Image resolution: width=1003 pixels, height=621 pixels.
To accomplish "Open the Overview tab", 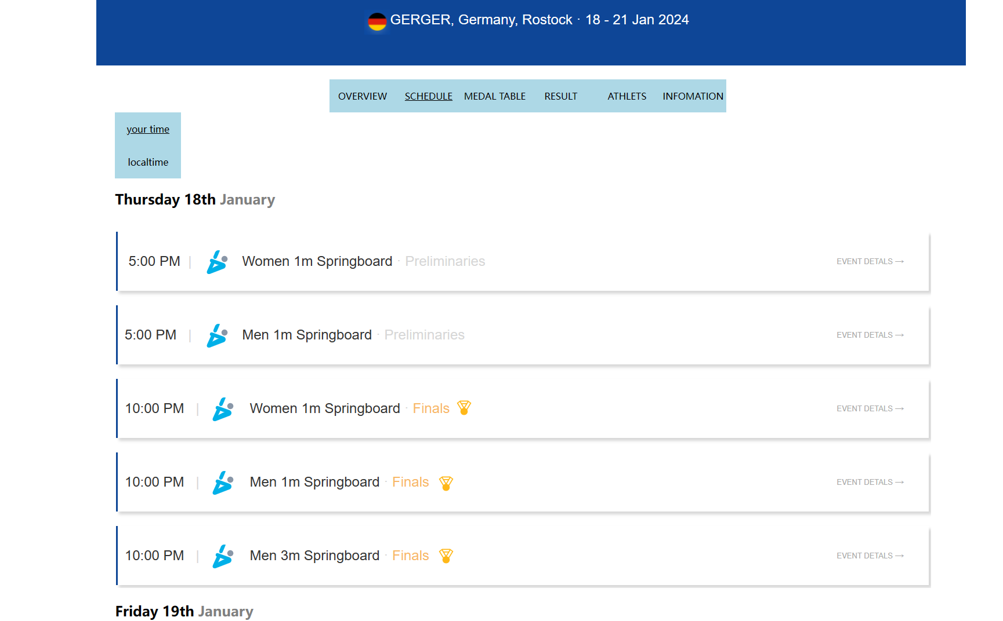I will [x=362, y=96].
